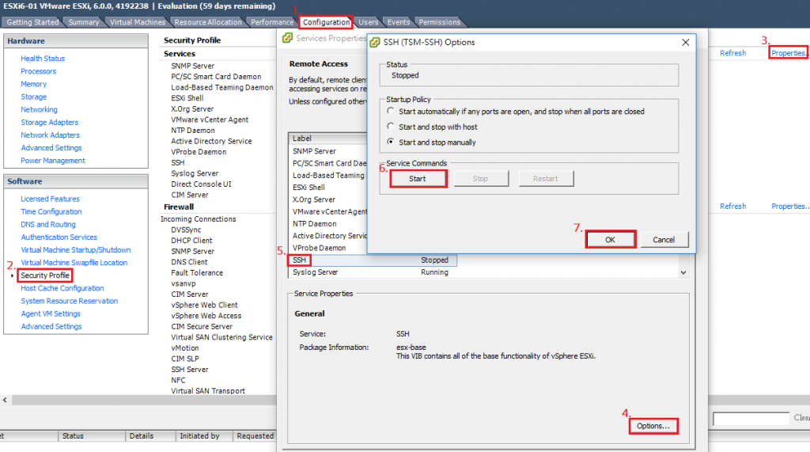Open Network Adapters page
The height and width of the screenshot is (452, 810).
pyautogui.click(x=50, y=135)
